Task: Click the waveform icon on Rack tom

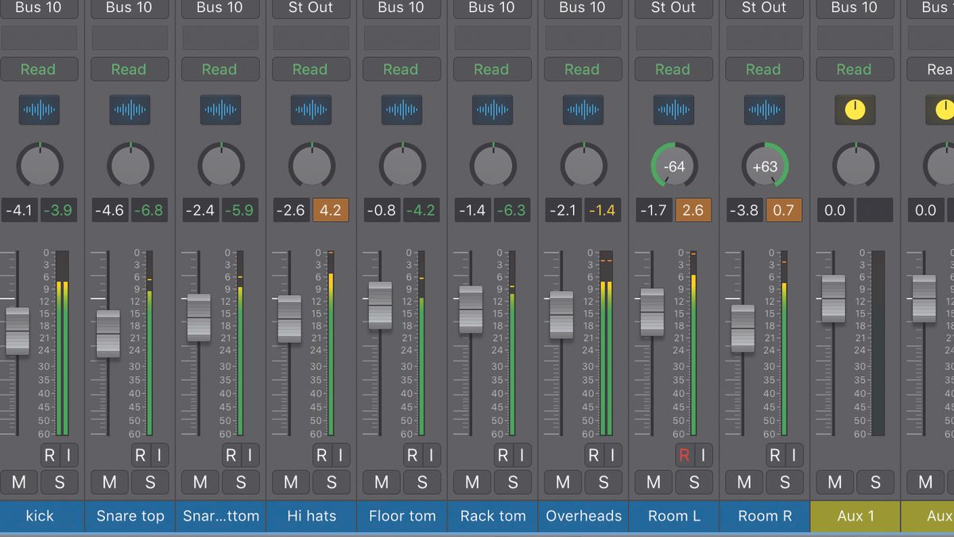Action: tap(492, 110)
